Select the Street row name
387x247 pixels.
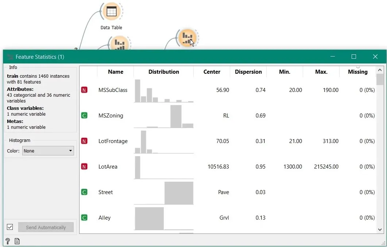pos(106,192)
